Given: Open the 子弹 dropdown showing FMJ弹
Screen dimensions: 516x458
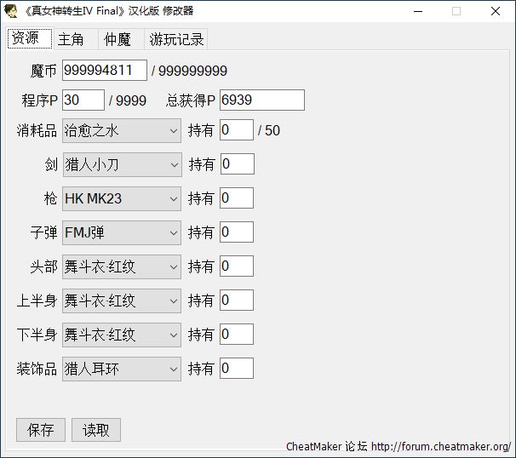Looking at the screenshot, I should [x=122, y=232].
